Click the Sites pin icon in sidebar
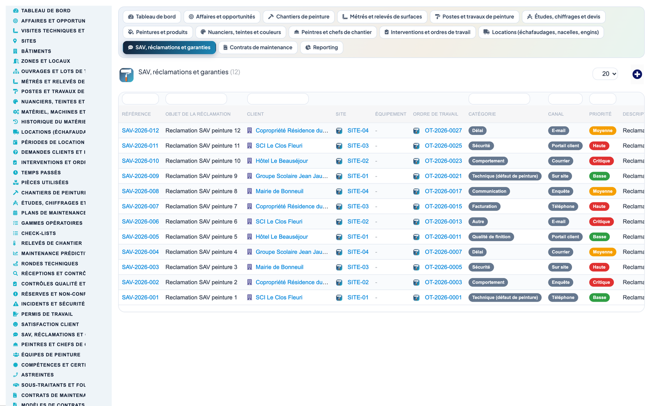Viewport: 657px width, 406px height. click(x=15, y=41)
